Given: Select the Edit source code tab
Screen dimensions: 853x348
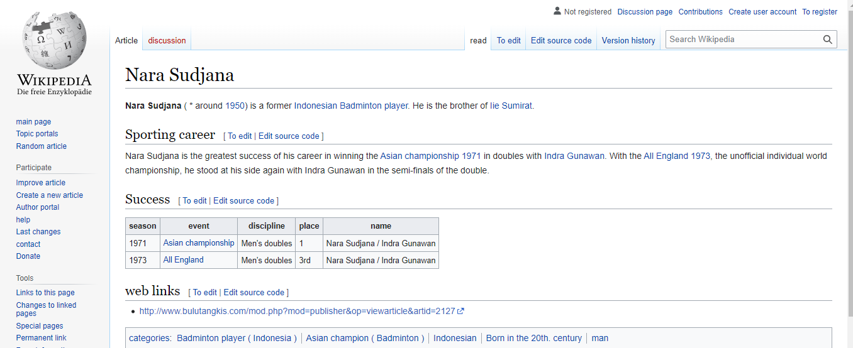Looking at the screenshot, I should pyautogui.click(x=560, y=41).
